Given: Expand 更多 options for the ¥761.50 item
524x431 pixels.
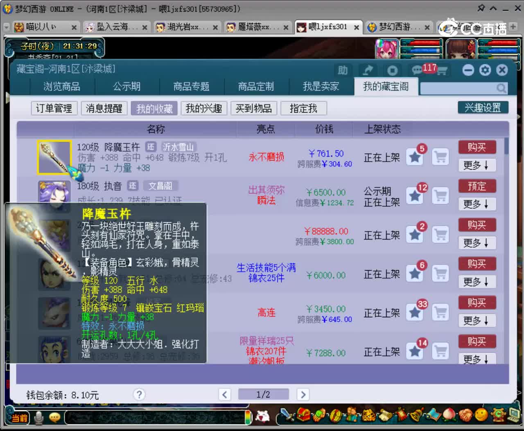Looking at the screenshot, I should 477,165.
